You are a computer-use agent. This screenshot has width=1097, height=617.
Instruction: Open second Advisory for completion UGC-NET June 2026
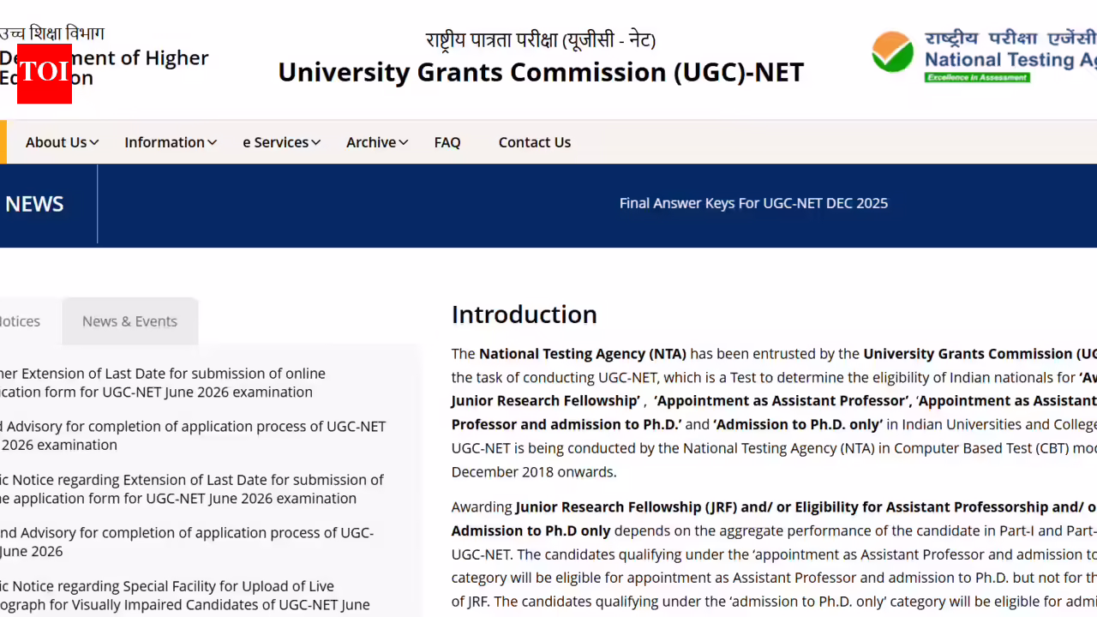coord(187,542)
